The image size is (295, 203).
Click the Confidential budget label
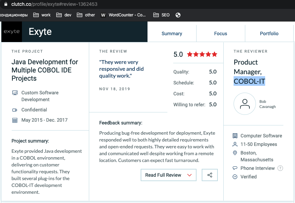pos(34,110)
